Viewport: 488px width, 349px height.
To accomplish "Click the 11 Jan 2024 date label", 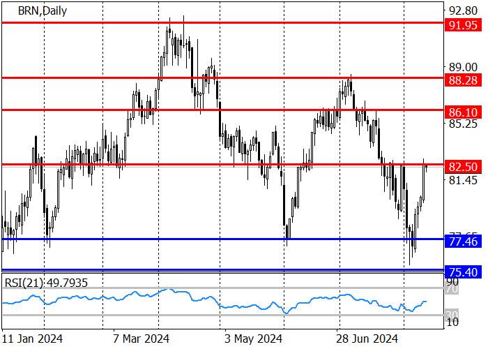I will (x=32, y=339).
